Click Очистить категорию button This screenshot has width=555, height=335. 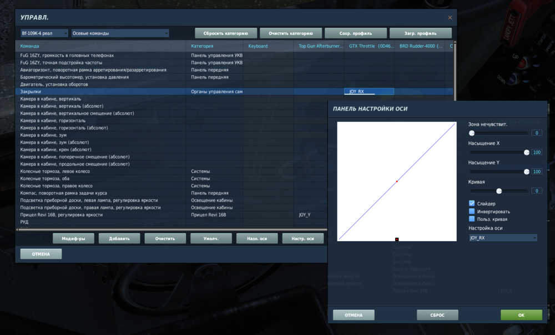tap(291, 33)
